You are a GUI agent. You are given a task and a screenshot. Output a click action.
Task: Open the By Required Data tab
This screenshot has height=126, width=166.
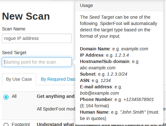[58, 79]
